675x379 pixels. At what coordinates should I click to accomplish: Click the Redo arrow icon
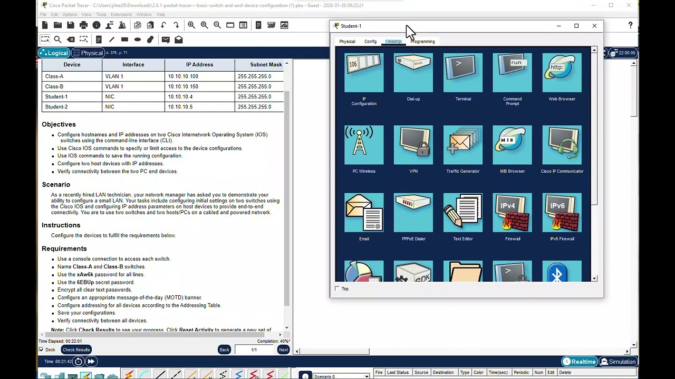176,25
